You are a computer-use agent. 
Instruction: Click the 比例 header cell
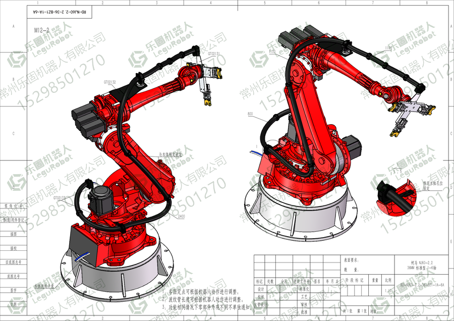click(388, 281)
